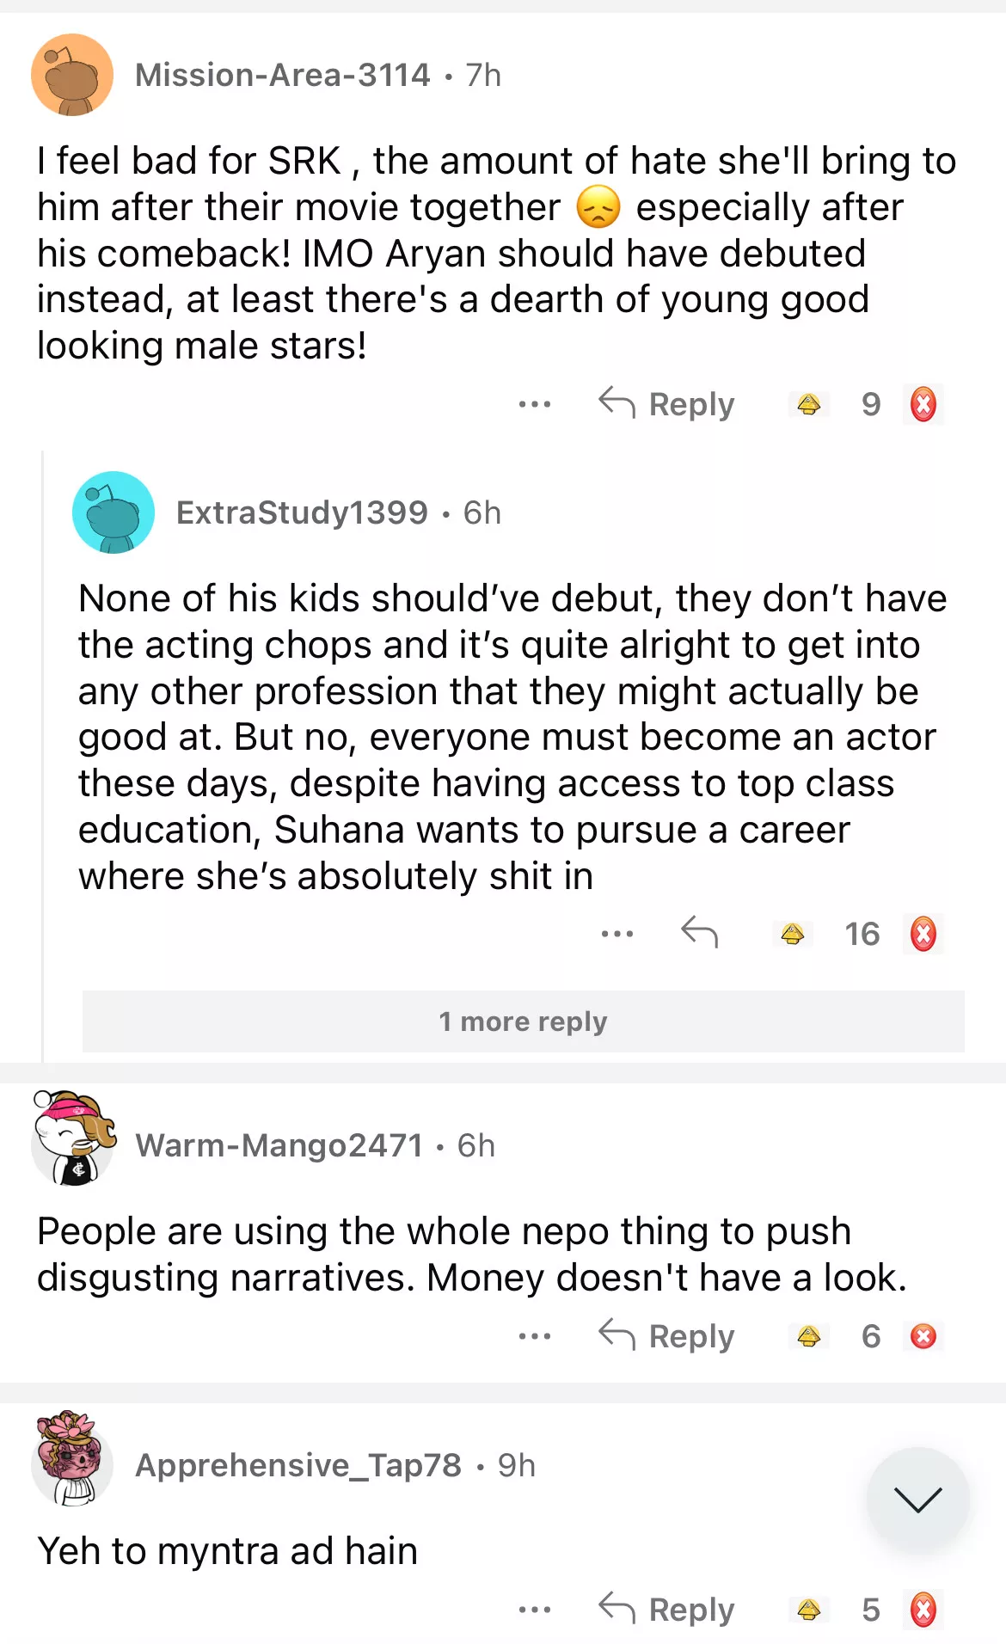
Task: Downvote Mission-Area-3114's comment
Action: coord(923,404)
